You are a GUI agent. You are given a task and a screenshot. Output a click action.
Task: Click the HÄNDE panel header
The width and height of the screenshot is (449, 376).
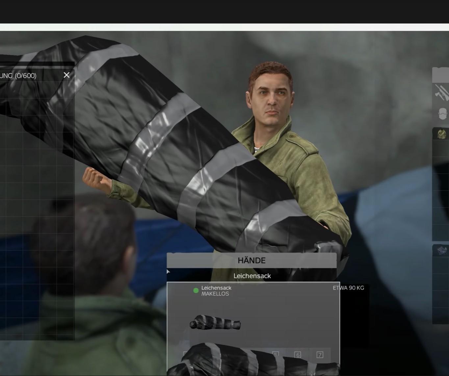(252, 260)
